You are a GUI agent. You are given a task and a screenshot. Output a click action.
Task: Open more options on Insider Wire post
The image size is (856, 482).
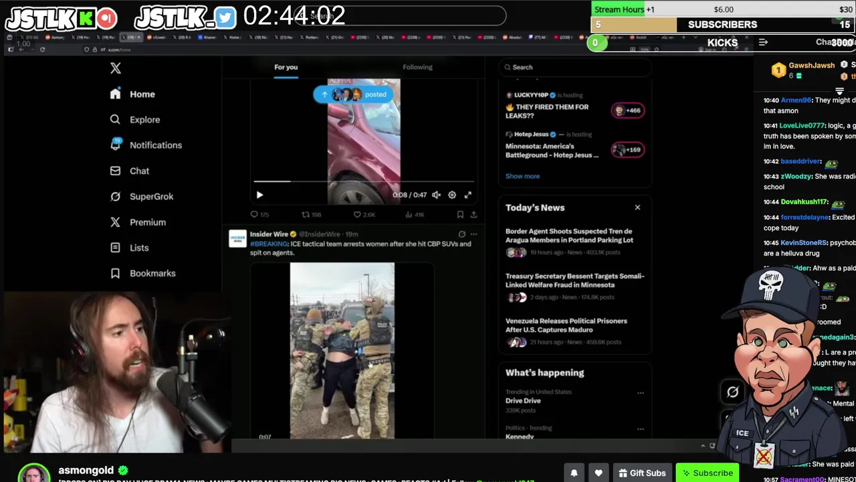click(473, 234)
